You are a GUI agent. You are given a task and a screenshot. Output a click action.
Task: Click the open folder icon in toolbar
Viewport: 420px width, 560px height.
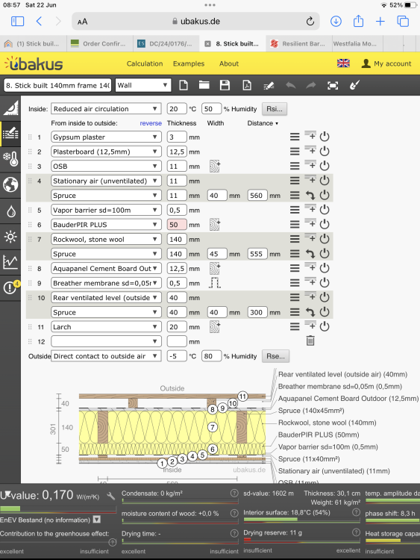coord(204,85)
